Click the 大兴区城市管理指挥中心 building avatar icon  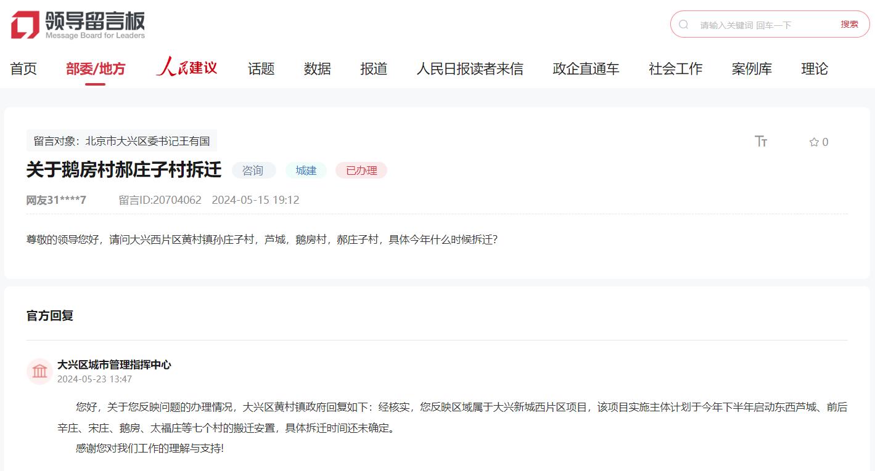(x=39, y=371)
